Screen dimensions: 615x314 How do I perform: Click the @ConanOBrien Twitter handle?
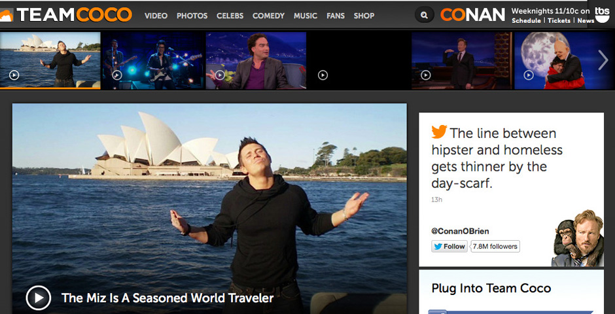460,232
